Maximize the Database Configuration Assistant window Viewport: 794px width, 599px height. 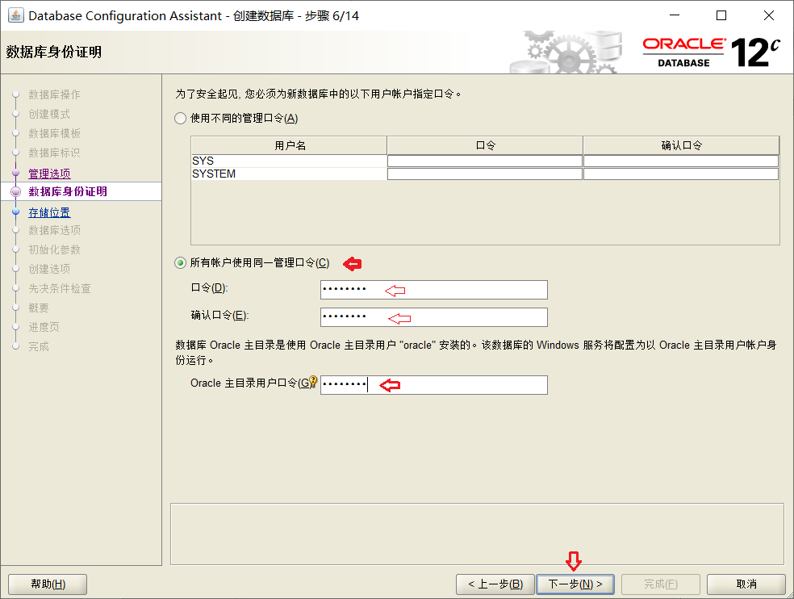point(721,15)
